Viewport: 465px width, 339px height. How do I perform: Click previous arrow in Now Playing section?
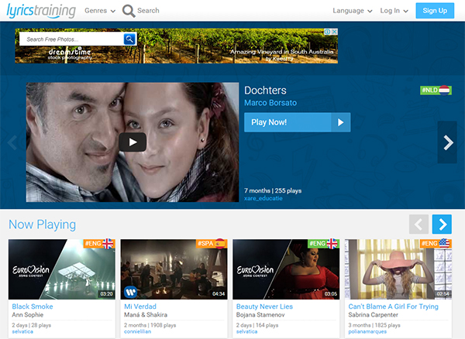(418, 224)
